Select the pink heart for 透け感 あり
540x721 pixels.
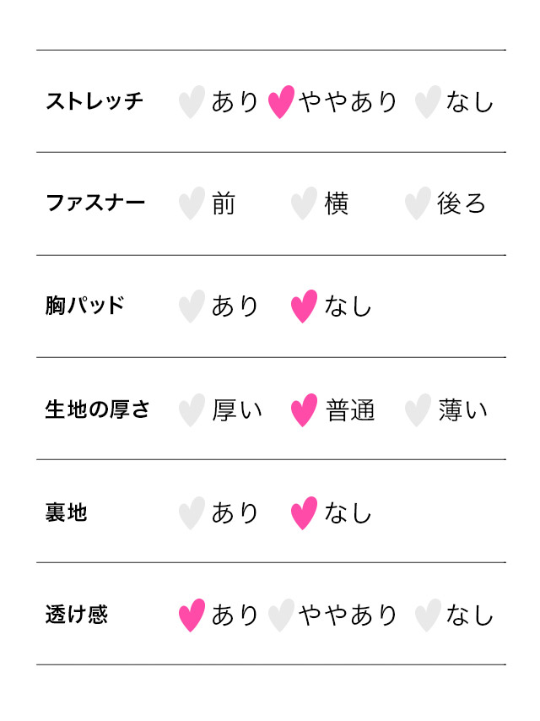(x=192, y=615)
